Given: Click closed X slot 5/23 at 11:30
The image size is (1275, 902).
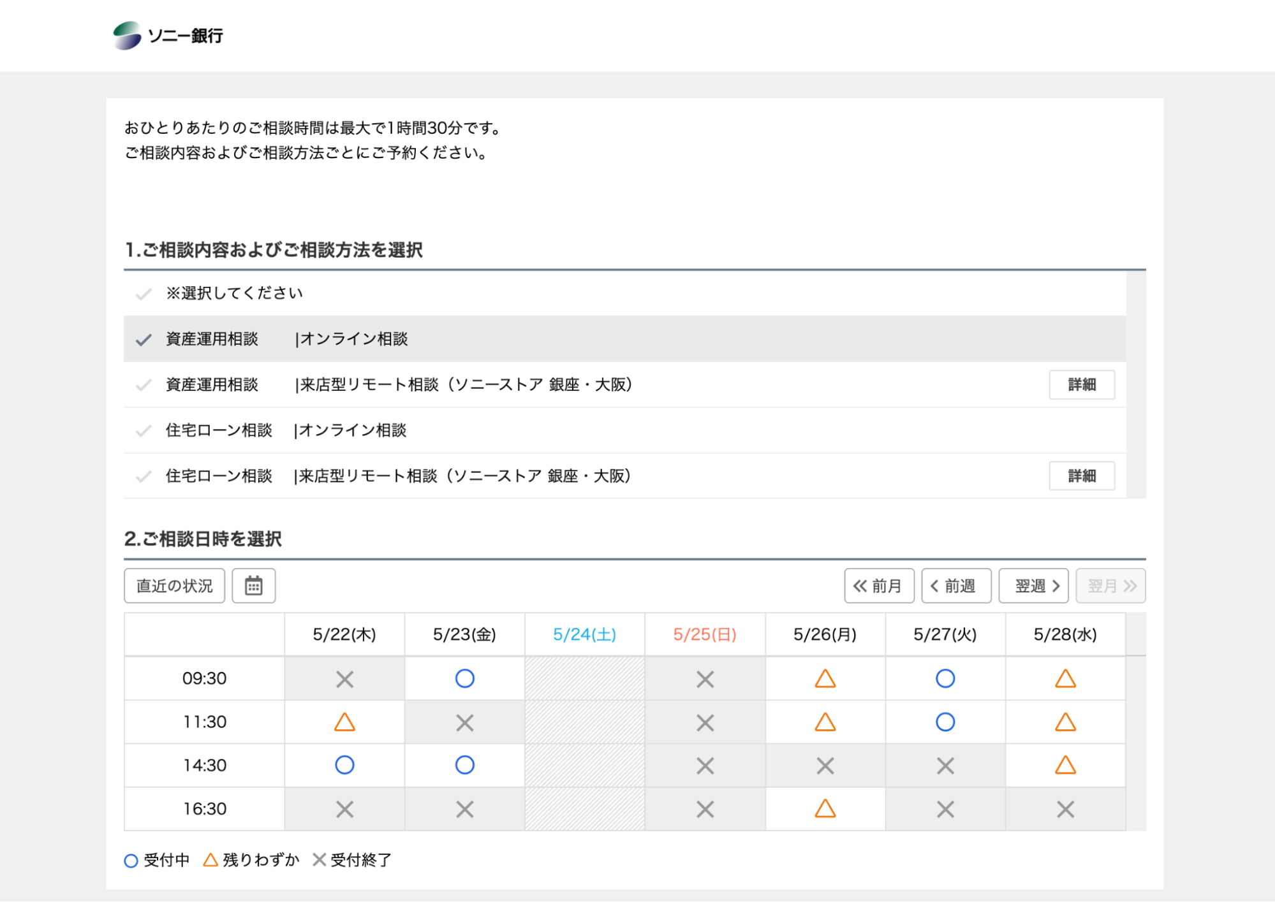Looking at the screenshot, I should [x=465, y=723].
